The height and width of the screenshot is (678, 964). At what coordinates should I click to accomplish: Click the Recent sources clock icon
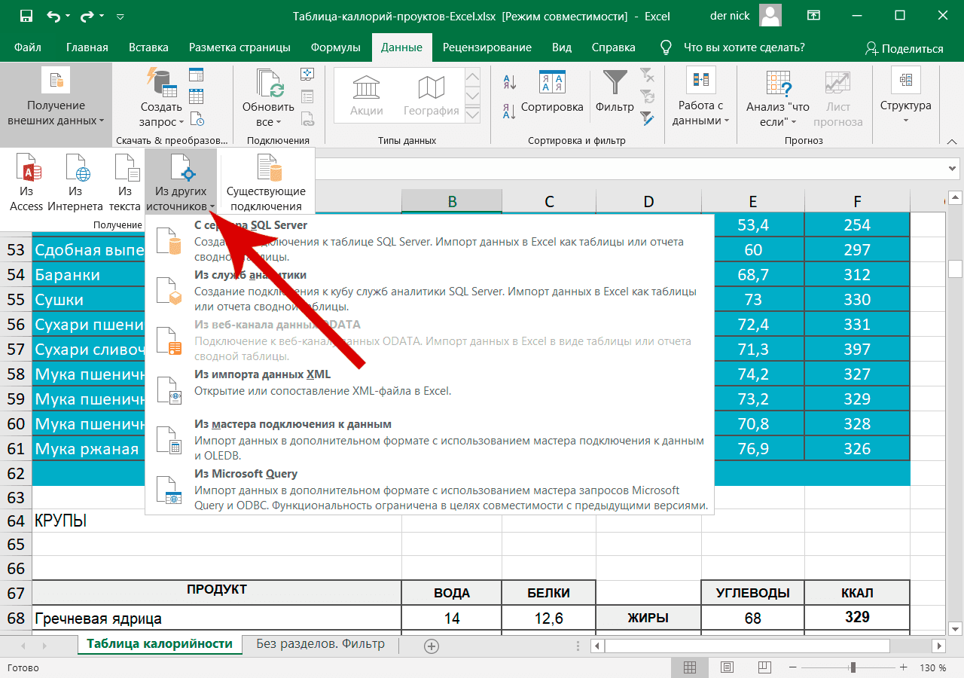coord(197,118)
